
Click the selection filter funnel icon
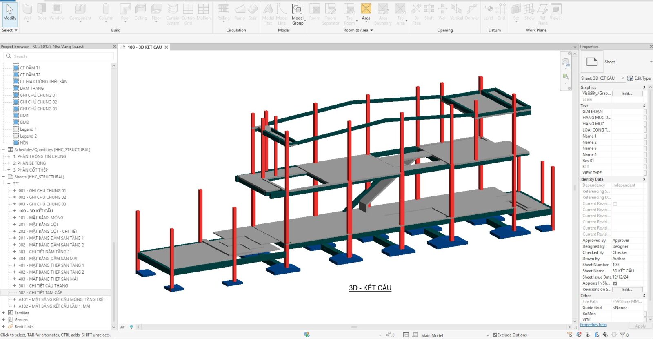click(x=622, y=335)
